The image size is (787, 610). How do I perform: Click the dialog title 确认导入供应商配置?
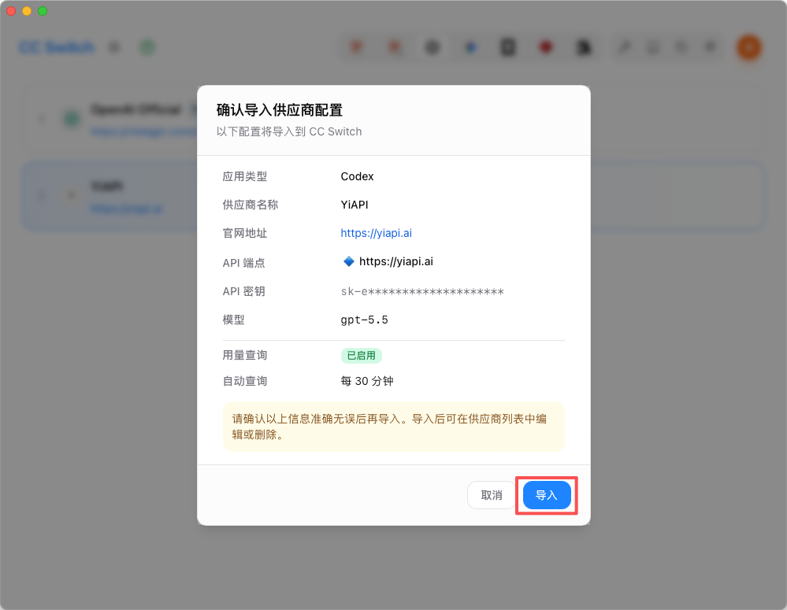(x=279, y=110)
